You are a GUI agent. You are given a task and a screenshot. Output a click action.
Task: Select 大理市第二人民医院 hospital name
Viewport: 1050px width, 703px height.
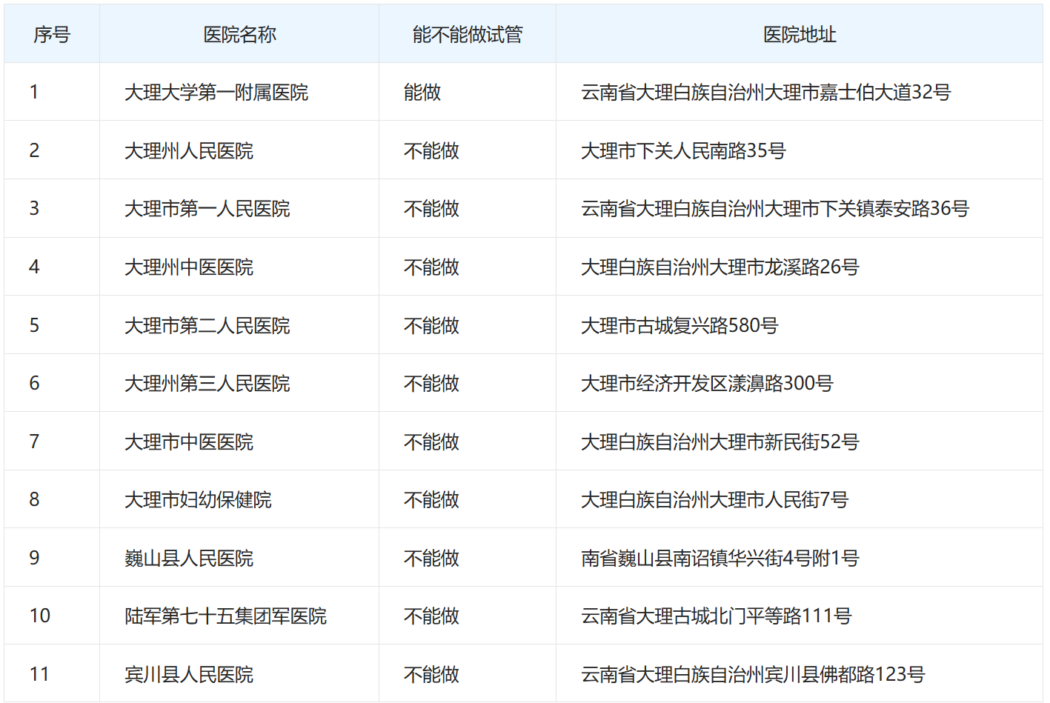207,325
